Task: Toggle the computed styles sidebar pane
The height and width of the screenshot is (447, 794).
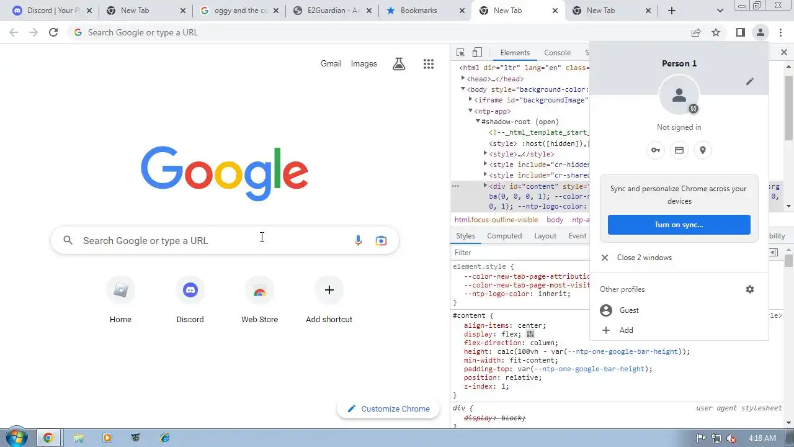Action: tap(774, 253)
